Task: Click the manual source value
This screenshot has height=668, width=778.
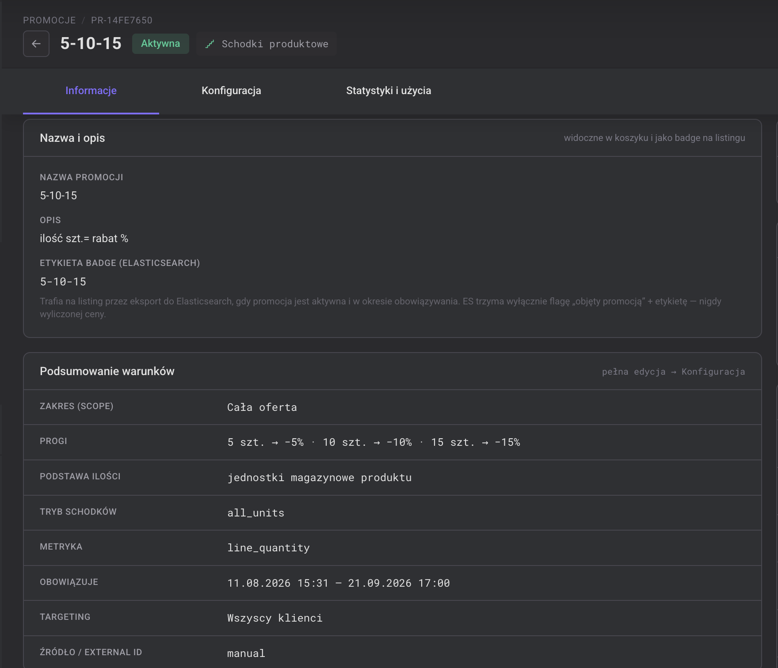Action: pyautogui.click(x=246, y=653)
